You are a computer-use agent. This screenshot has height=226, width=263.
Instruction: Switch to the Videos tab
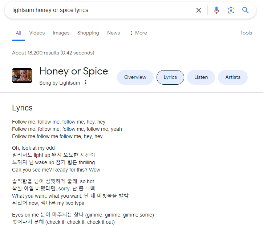37,33
